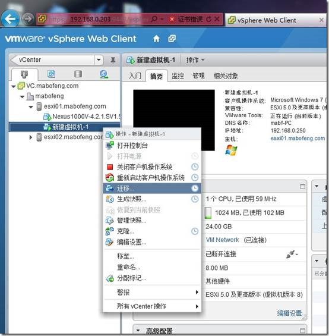329x336 pixels.
Task: Click the VM icon beside 新建虚拟机-1 title
Action: 131,60
